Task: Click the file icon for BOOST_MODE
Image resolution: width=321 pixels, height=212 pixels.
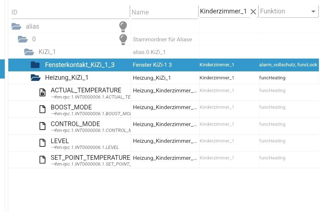Action: 42,109
